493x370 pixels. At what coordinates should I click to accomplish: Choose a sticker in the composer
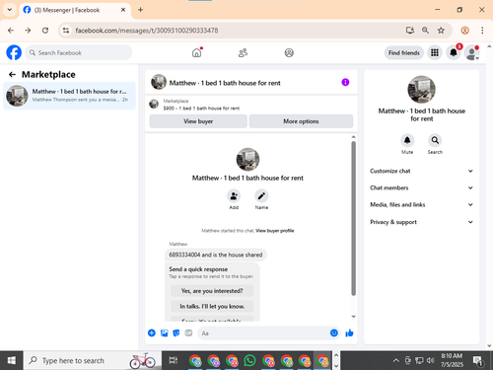point(176,333)
